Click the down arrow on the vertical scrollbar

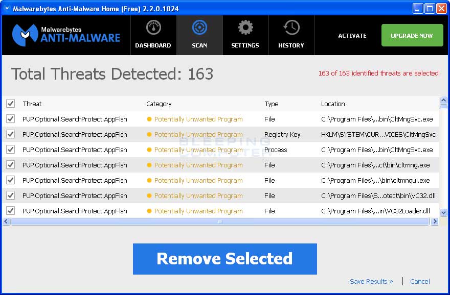click(x=443, y=212)
